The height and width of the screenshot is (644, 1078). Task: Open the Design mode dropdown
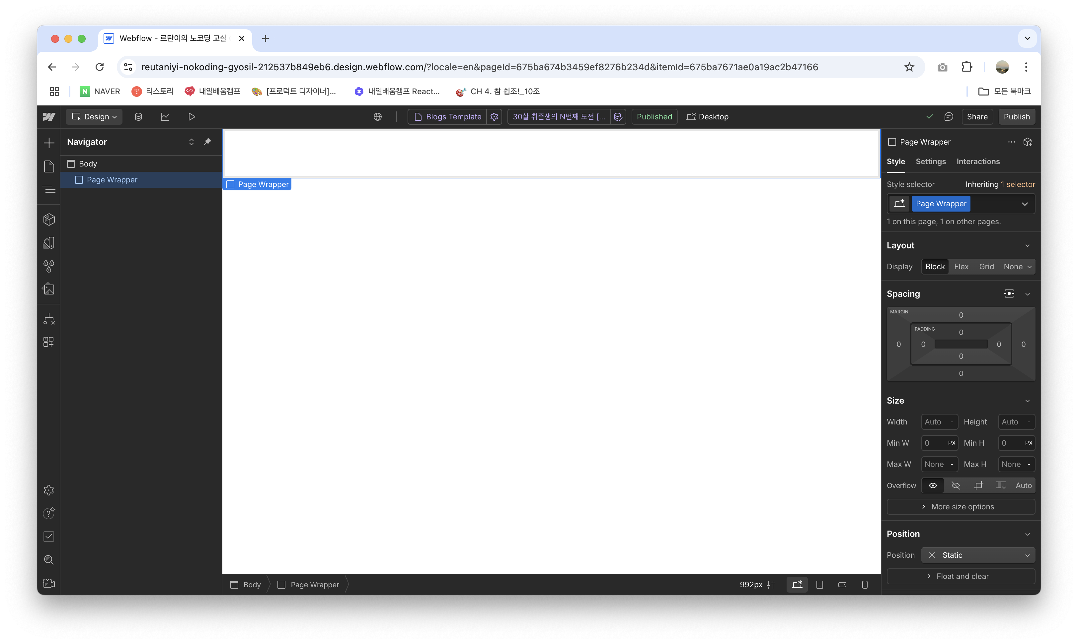point(94,117)
